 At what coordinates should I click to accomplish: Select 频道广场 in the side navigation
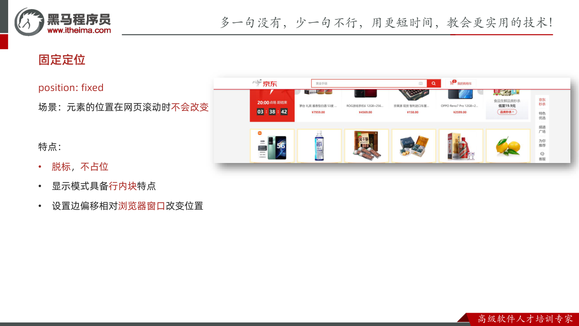click(542, 129)
